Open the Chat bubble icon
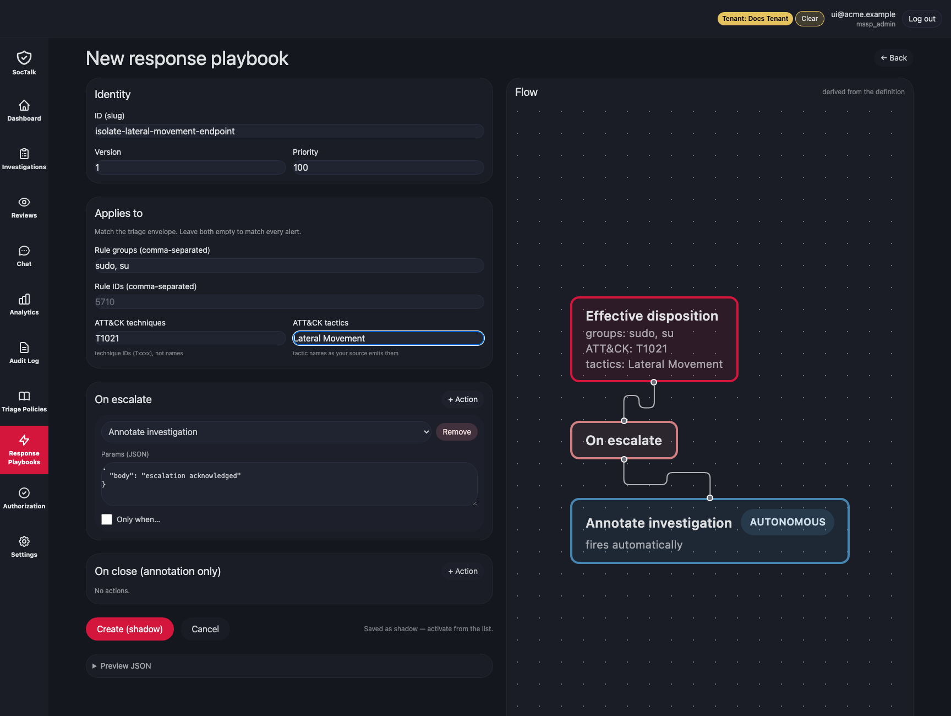The image size is (951, 716). 24,251
